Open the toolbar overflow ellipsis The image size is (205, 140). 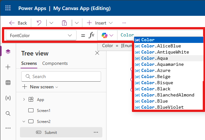coord(124,23)
